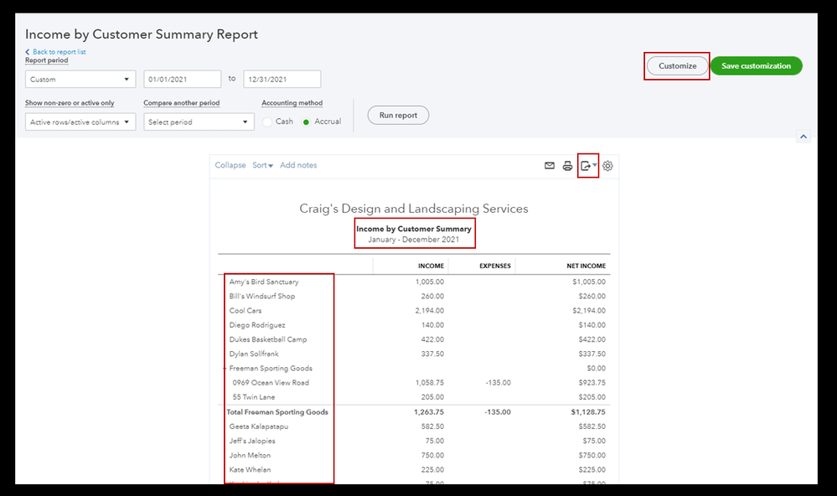Click the NET INCOME column header
This screenshot has width=837, height=496.
coord(586,266)
